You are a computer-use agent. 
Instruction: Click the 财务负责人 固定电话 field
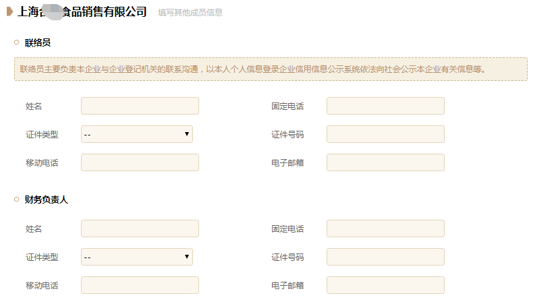pos(385,228)
